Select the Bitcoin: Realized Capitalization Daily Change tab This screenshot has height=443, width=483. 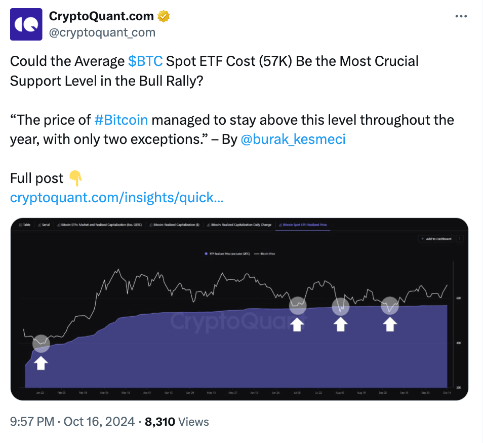click(x=241, y=225)
